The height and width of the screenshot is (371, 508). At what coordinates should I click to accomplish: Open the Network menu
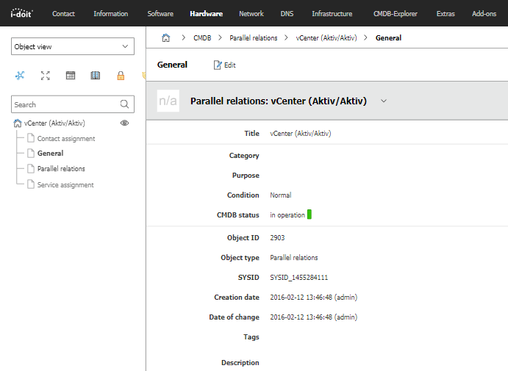251,14
